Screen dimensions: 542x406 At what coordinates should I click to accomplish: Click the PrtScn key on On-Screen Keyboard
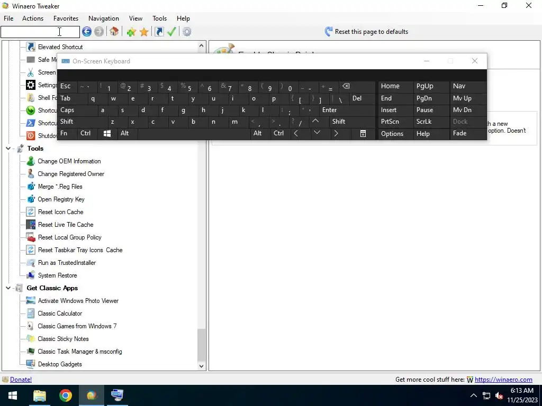pos(395,122)
